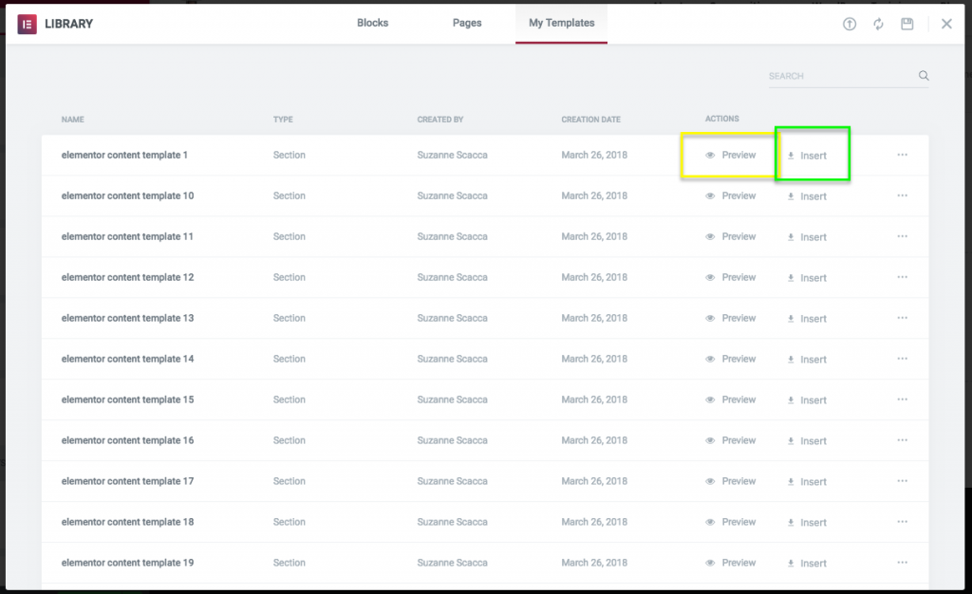Click insert arrow icon for template 12

coord(791,278)
